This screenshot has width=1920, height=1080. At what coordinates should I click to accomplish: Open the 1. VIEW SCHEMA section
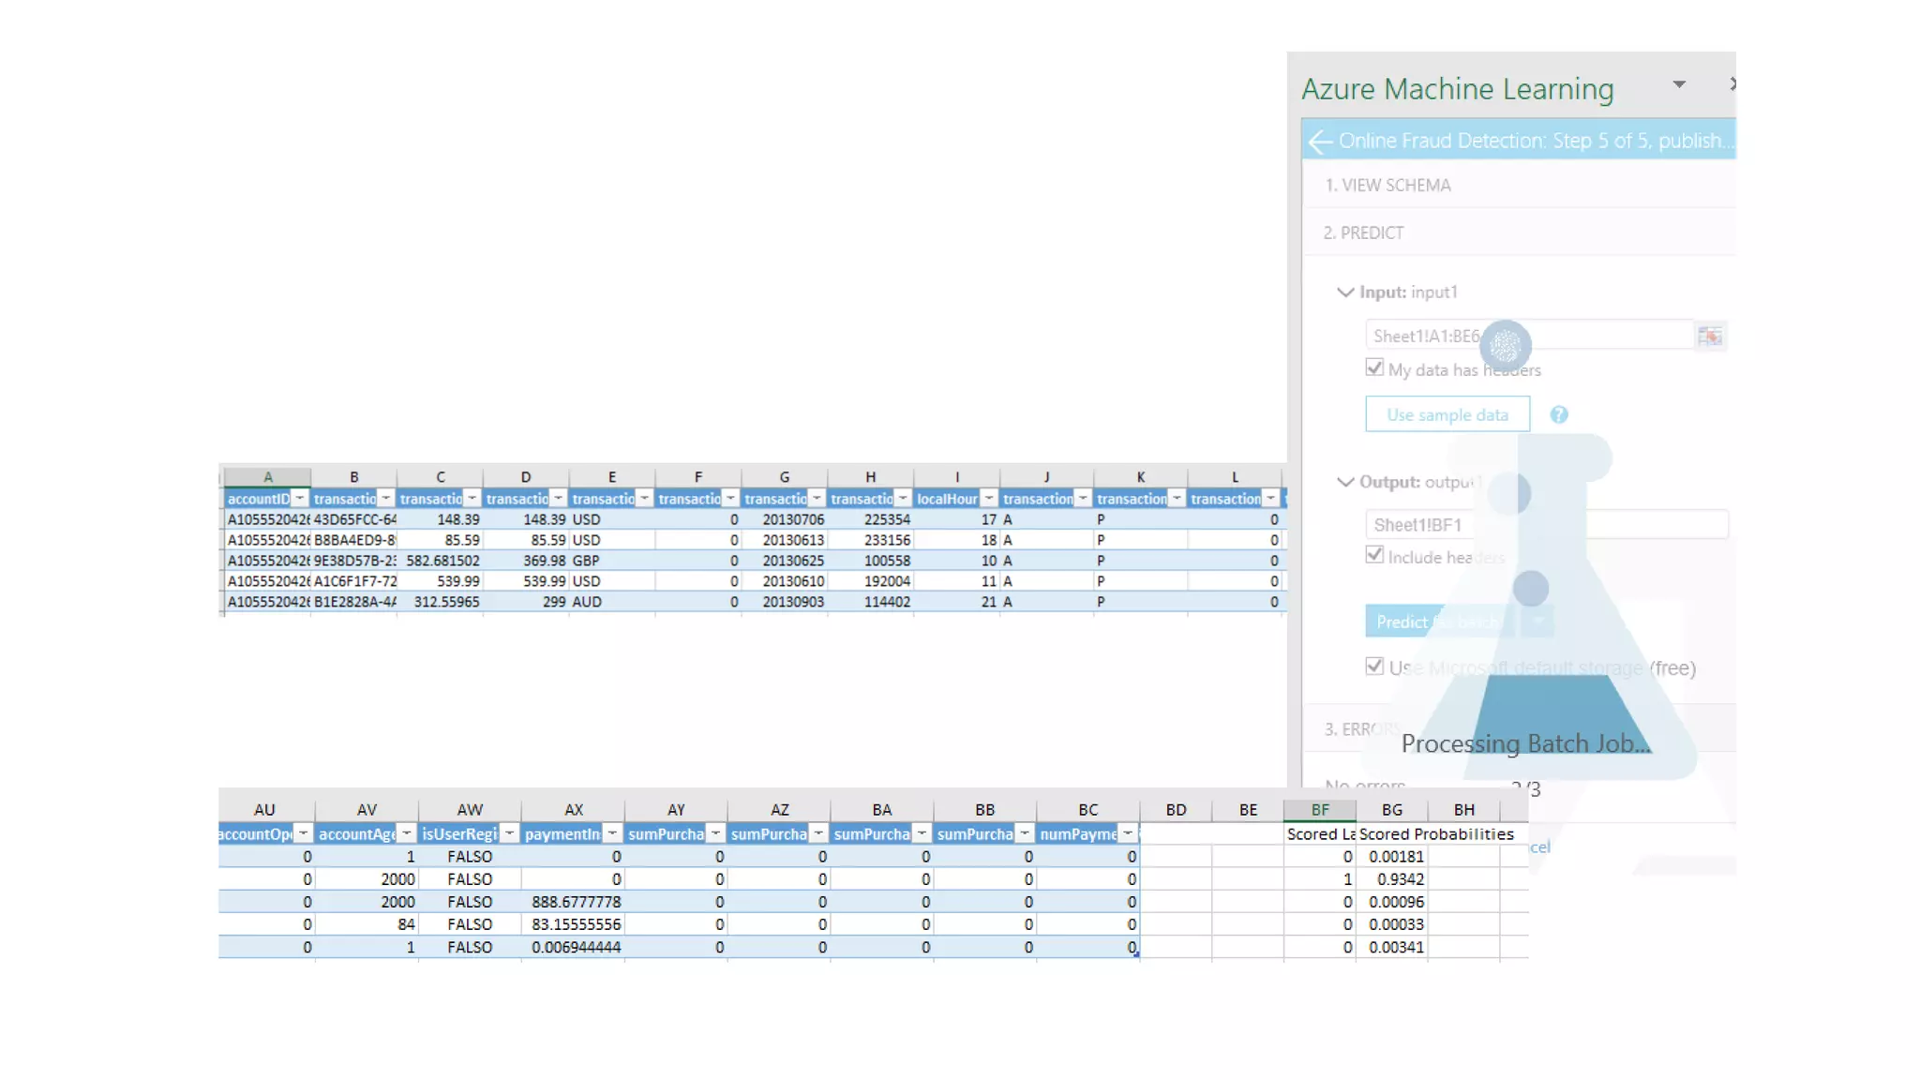point(1387,186)
